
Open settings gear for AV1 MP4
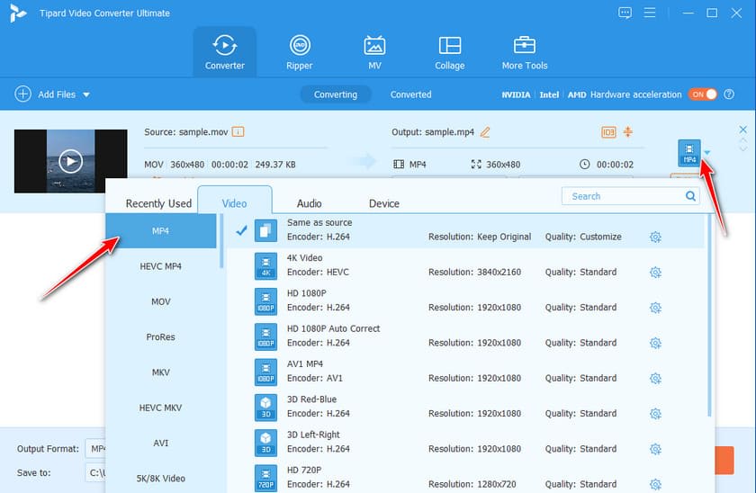tap(655, 379)
